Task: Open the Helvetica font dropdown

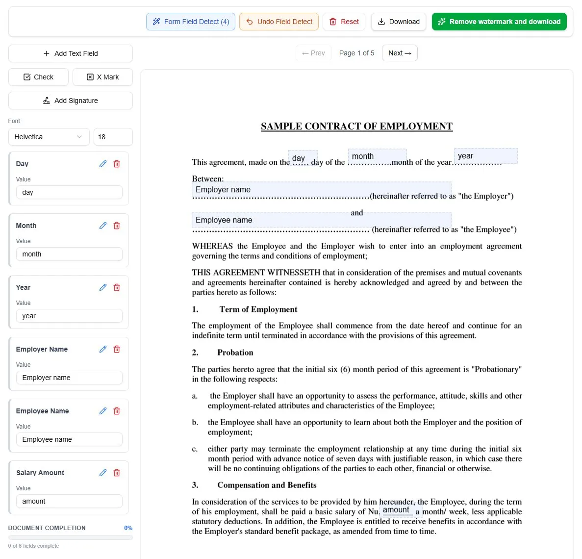Action: pyautogui.click(x=49, y=137)
